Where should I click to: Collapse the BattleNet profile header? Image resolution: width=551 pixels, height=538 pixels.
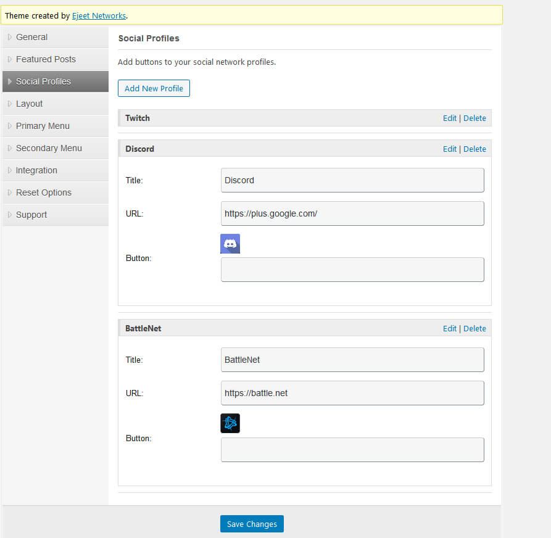coord(305,328)
